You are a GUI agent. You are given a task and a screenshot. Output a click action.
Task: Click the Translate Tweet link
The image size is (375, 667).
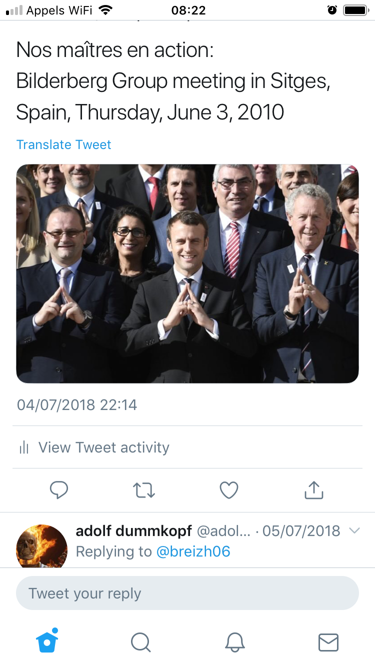tap(63, 144)
